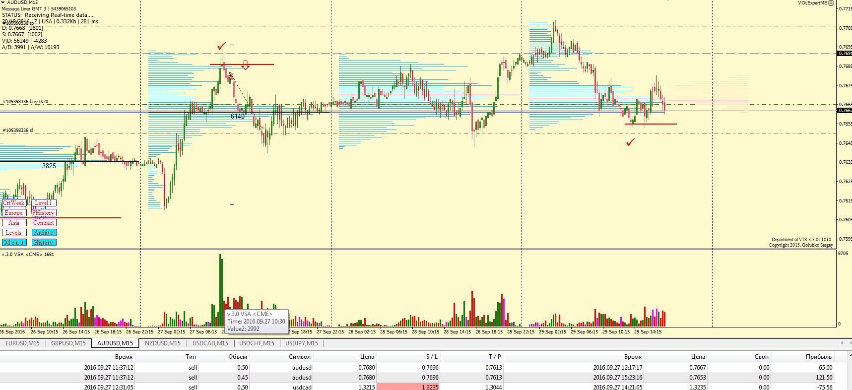852x390 pixels.
Task: Turn off the cyan Archive button
Action: coord(44,232)
